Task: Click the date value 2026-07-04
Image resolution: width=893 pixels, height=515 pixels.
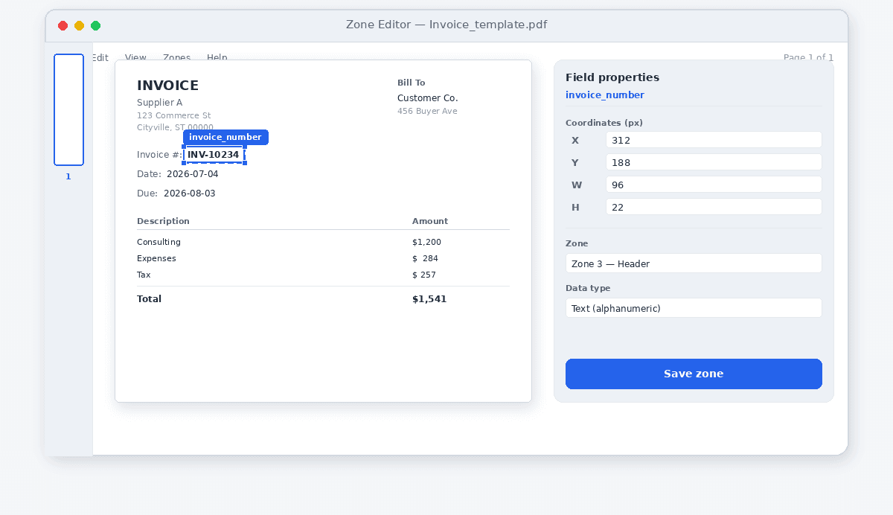Action: [x=193, y=174]
